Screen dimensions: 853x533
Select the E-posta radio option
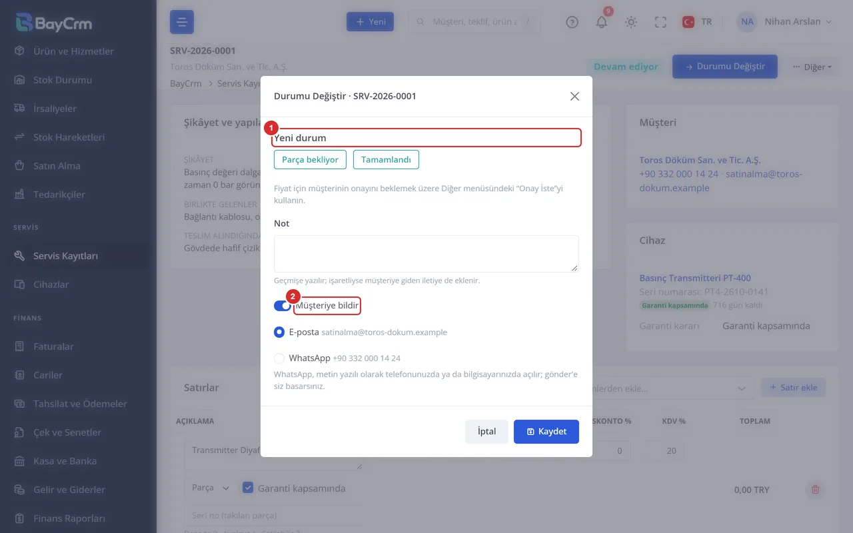(279, 332)
